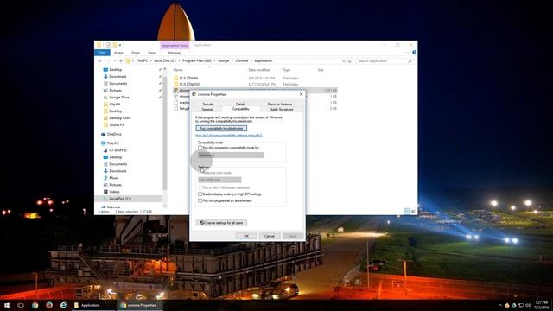Screen dimensions: 553x311
Task: Select OneDrive in the navigation pane
Action: 114,135
